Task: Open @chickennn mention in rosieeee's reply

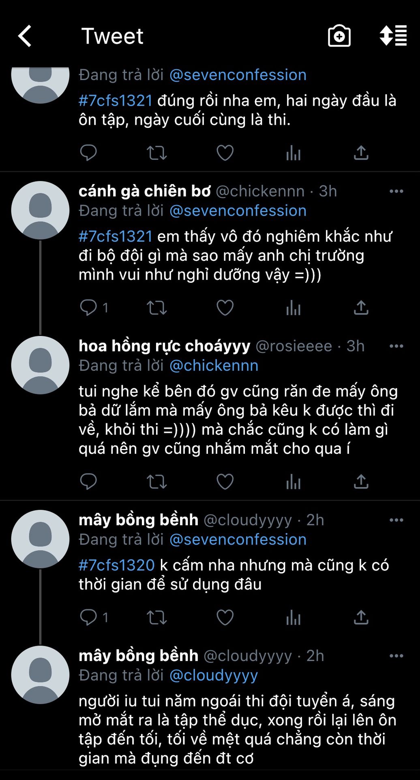Action: (214, 366)
